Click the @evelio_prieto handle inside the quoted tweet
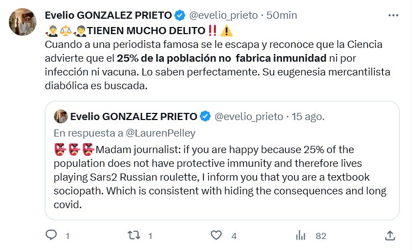The image size is (414, 250). [x=248, y=116]
